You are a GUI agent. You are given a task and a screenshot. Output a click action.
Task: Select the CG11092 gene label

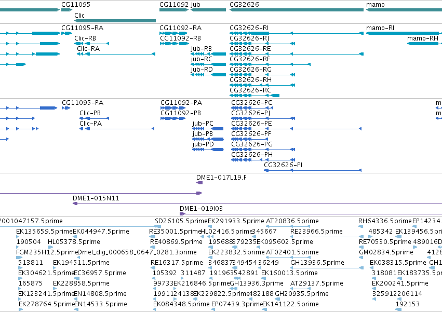pyautogui.click(x=174, y=5)
